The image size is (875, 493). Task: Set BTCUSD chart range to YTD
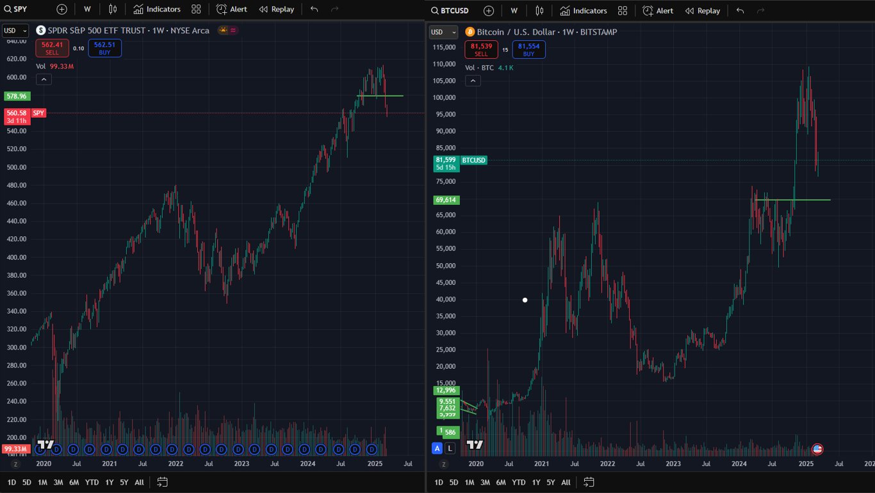point(519,482)
